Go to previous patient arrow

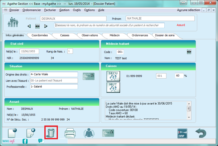pos(29,26)
